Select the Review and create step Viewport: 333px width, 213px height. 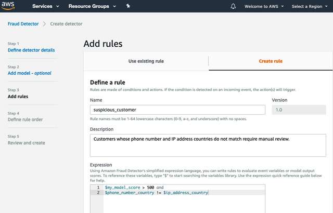click(x=26, y=143)
